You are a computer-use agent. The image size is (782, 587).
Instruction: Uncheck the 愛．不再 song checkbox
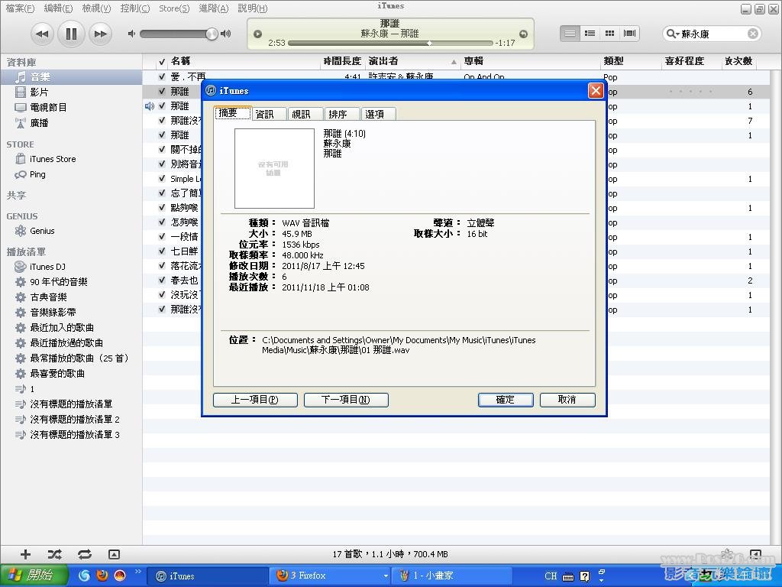[x=162, y=77]
